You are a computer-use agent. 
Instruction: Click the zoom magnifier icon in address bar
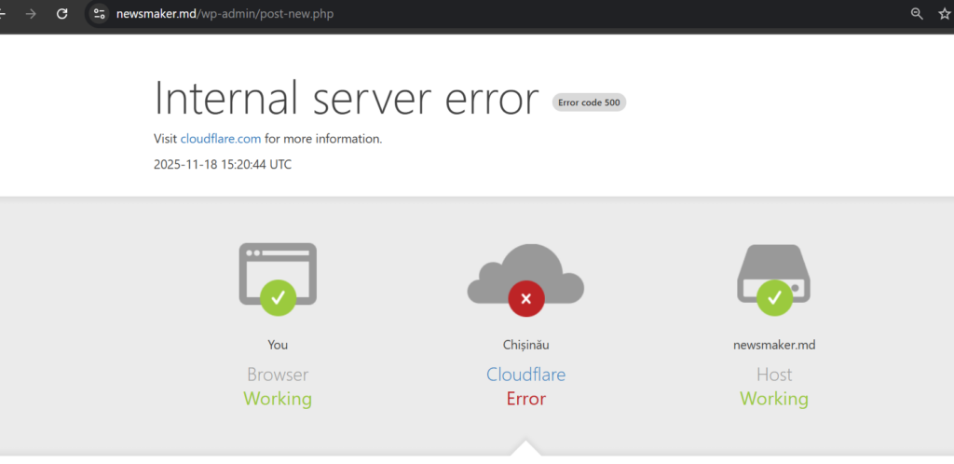(x=917, y=14)
